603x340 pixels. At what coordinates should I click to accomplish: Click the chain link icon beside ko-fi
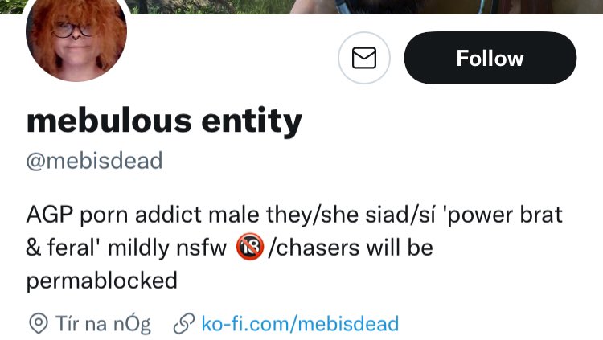point(184,323)
